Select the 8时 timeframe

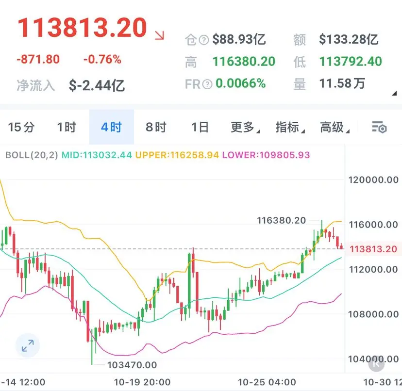click(156, 127)
